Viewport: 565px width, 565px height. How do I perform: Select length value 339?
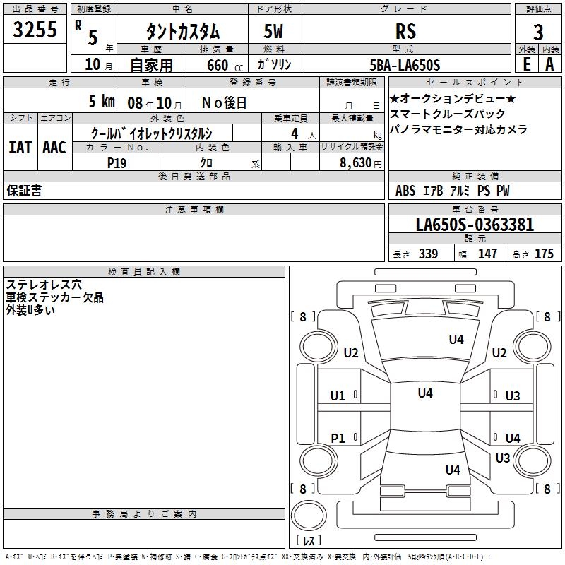point(429,254)
